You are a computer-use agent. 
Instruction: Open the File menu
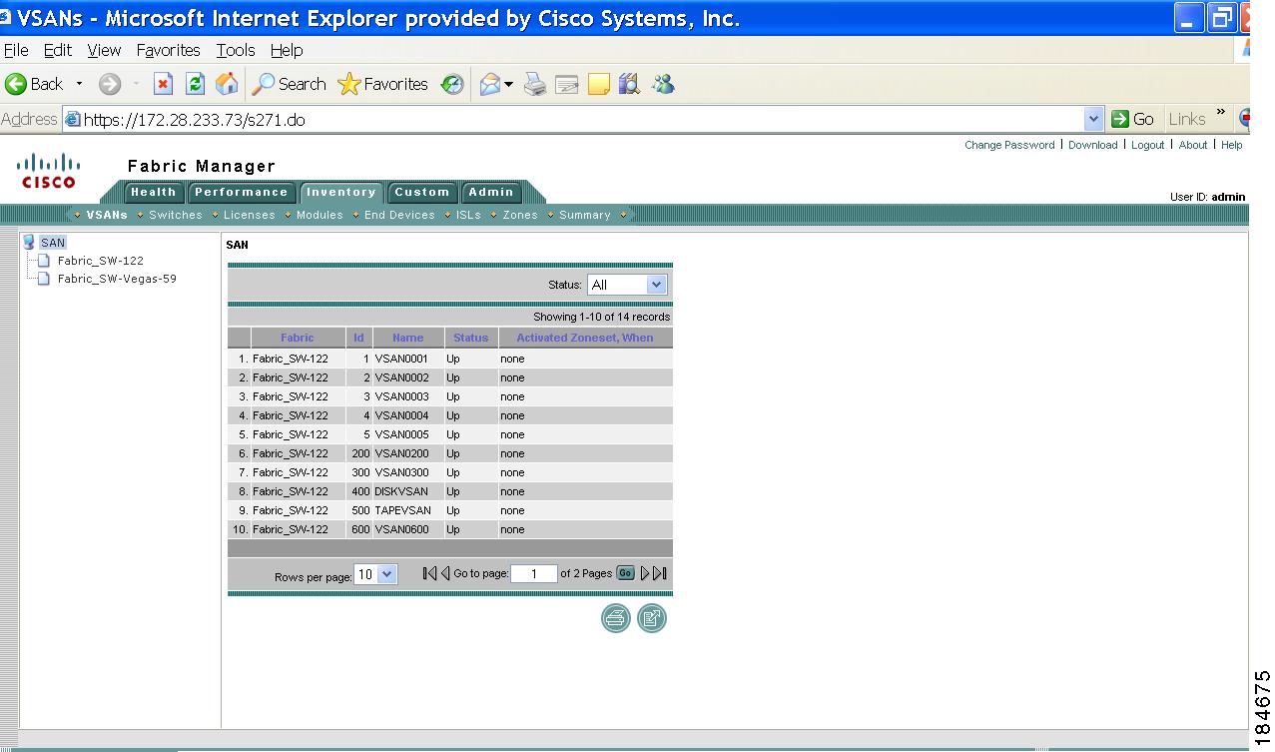point(16,50)
